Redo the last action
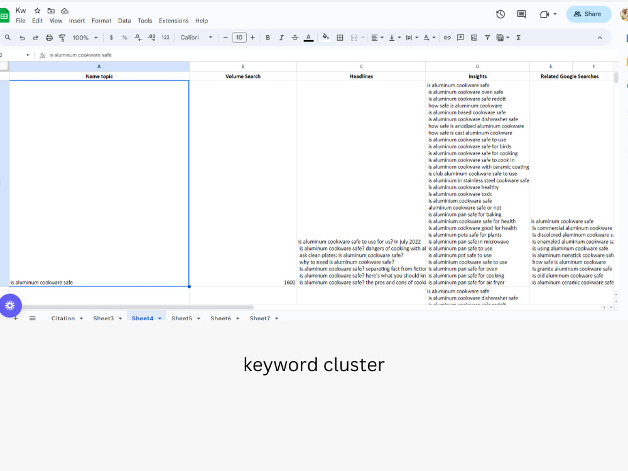628x471 pixels. point(35,38)
